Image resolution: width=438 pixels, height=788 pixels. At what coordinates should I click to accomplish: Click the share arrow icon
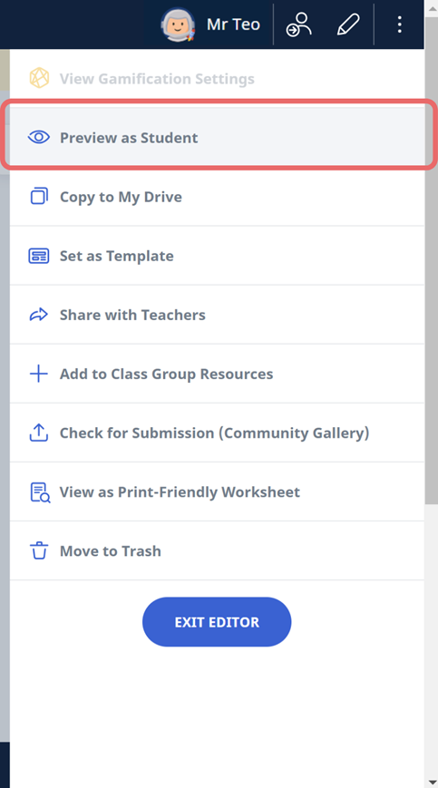(x=39, y=315)
